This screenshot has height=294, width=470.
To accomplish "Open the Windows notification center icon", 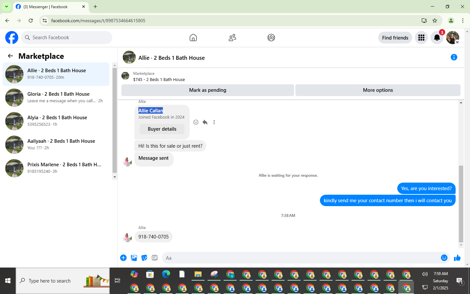I will (x=460, y=281).
